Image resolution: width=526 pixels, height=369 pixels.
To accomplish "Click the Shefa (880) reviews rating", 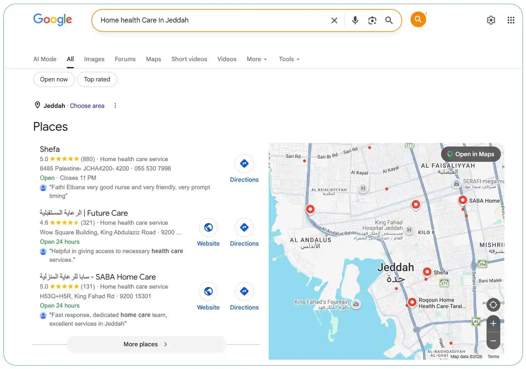I will coord(67,159).
